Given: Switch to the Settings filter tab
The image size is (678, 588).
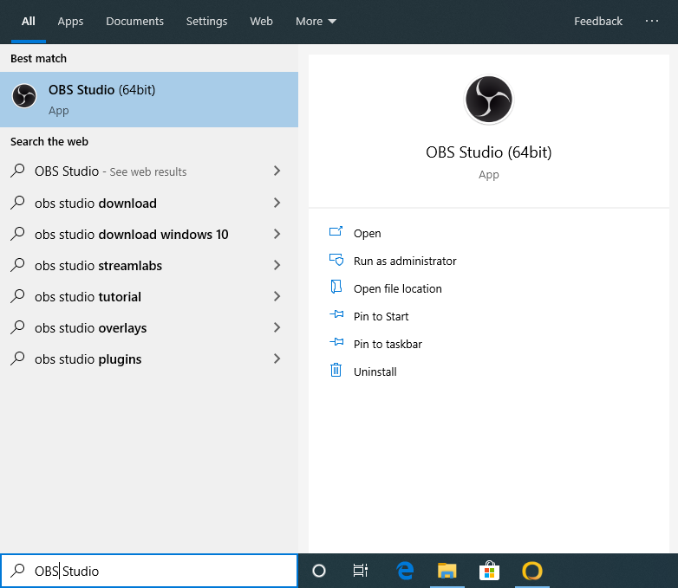Looking at the screenshot, I should 206,21.
